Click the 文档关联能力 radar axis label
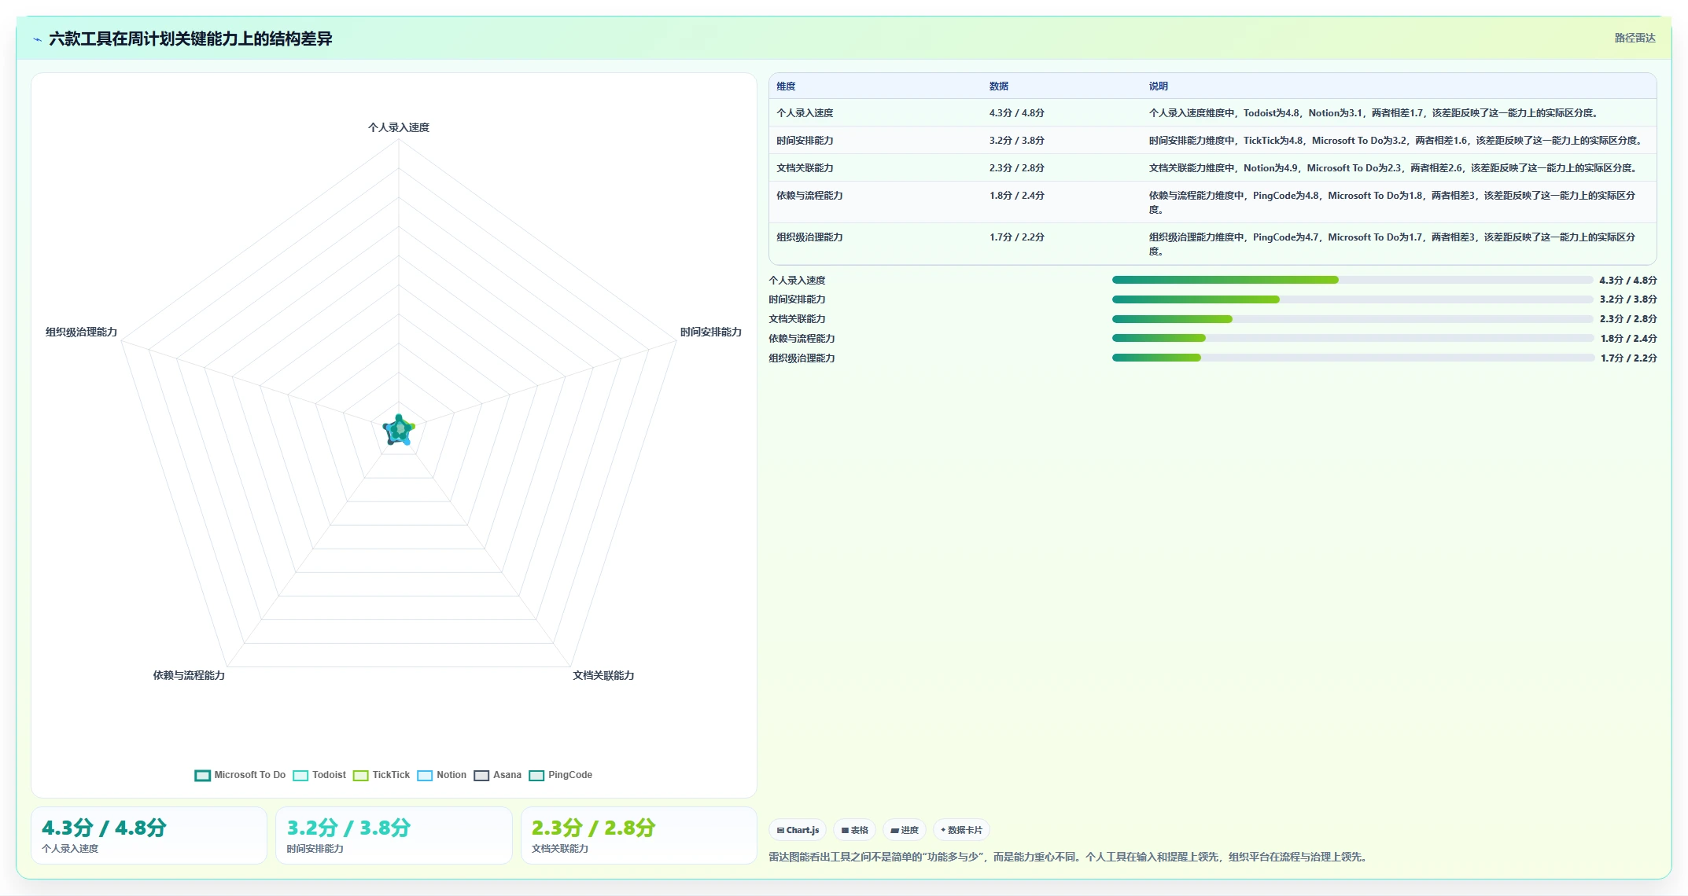The width and height of the screenshot is (1688, 896). coord(603,676)
